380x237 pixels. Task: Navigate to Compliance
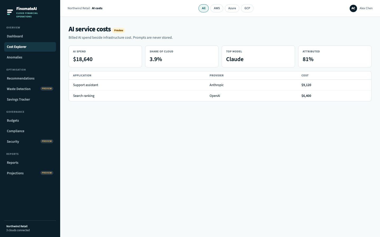pos(30,131)
